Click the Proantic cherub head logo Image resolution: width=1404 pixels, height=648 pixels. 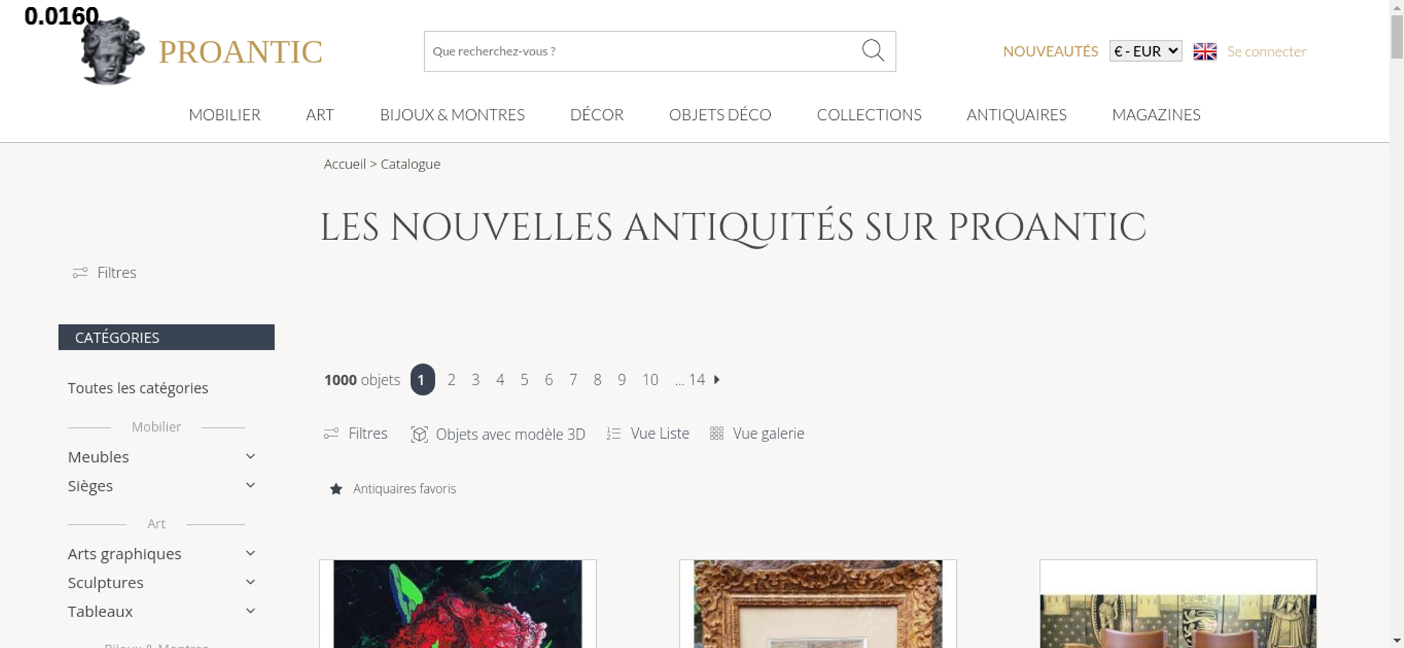112,51
